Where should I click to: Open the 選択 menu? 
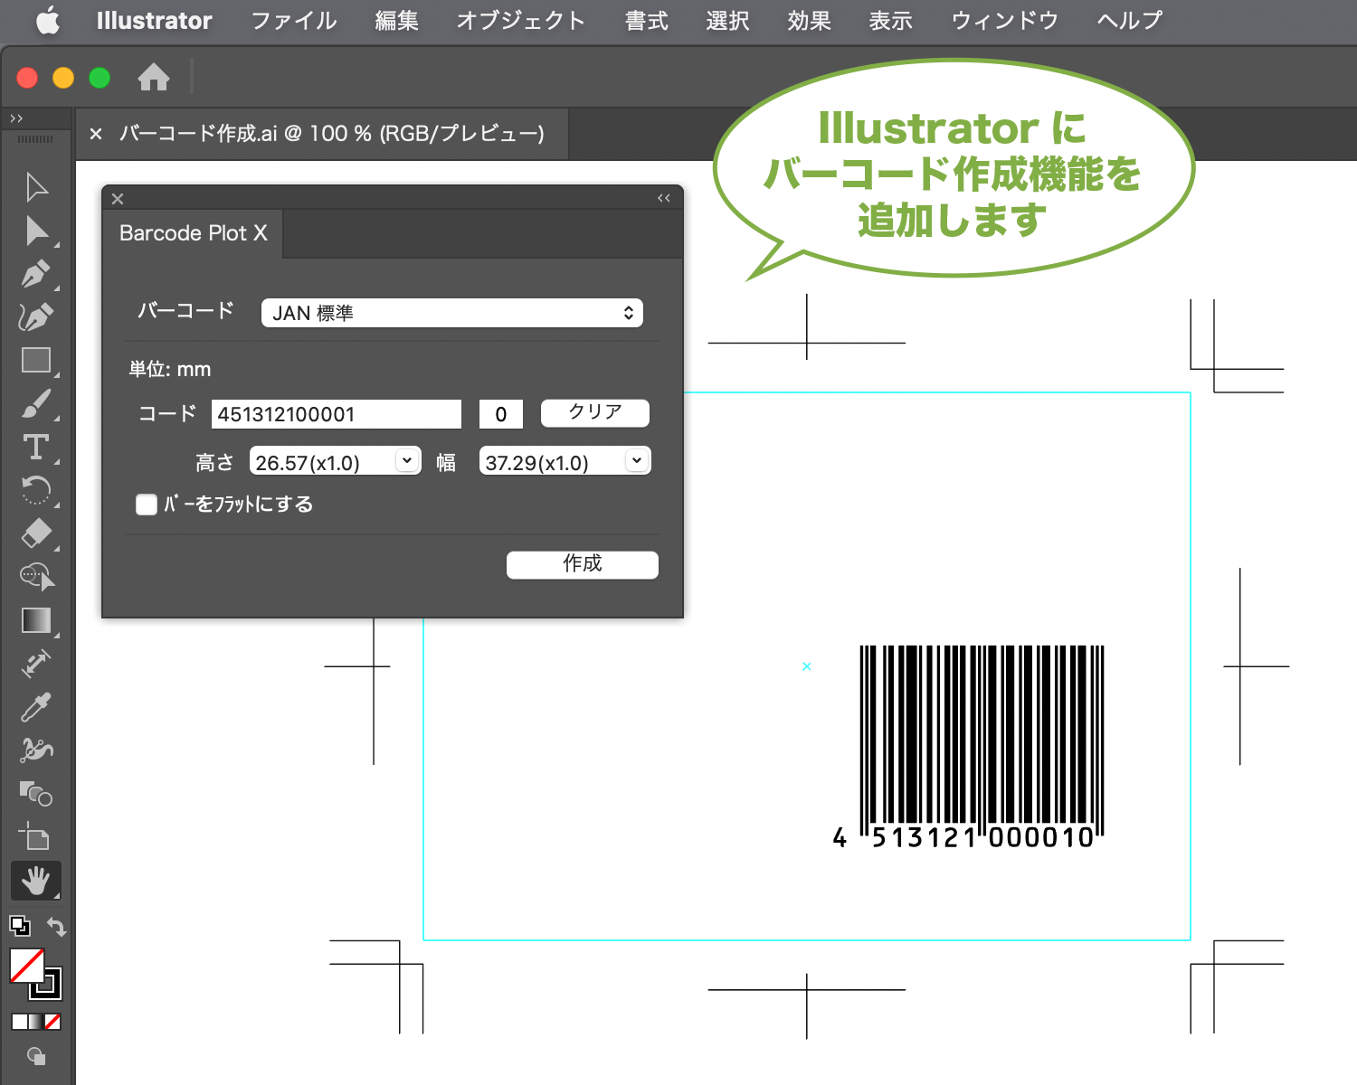[728, 20]
